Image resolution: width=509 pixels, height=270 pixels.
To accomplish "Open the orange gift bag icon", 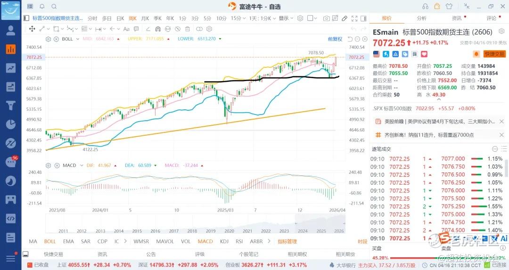I will point(437,6).
